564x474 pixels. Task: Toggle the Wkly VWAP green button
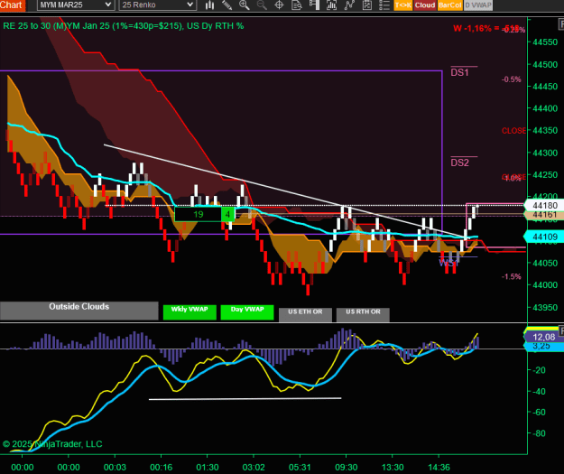pyautogui.click(x=190, y=312)
